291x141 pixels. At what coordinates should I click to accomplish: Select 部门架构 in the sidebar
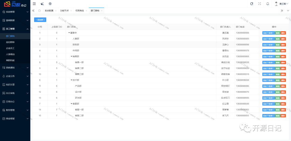point(10,36)
